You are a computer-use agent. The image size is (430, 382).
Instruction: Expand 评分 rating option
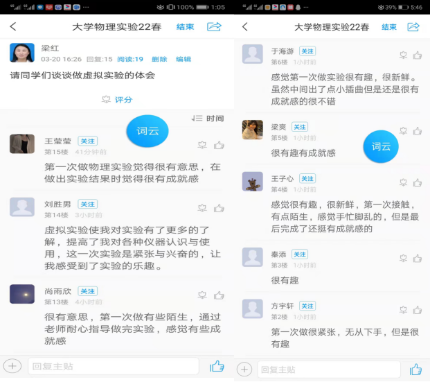click(x=116, y=99)
